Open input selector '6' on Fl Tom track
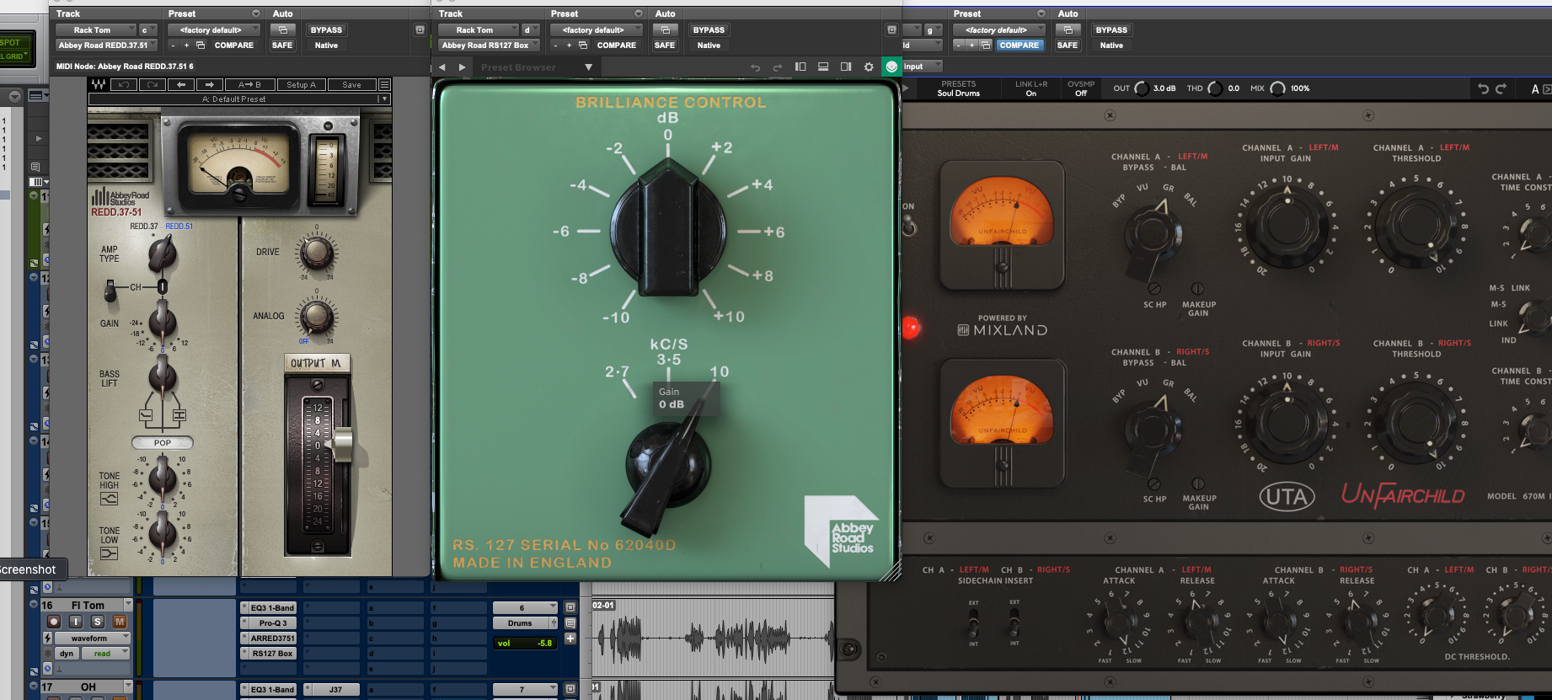The height and width of the screenshot is (700, 1552). 525,607
